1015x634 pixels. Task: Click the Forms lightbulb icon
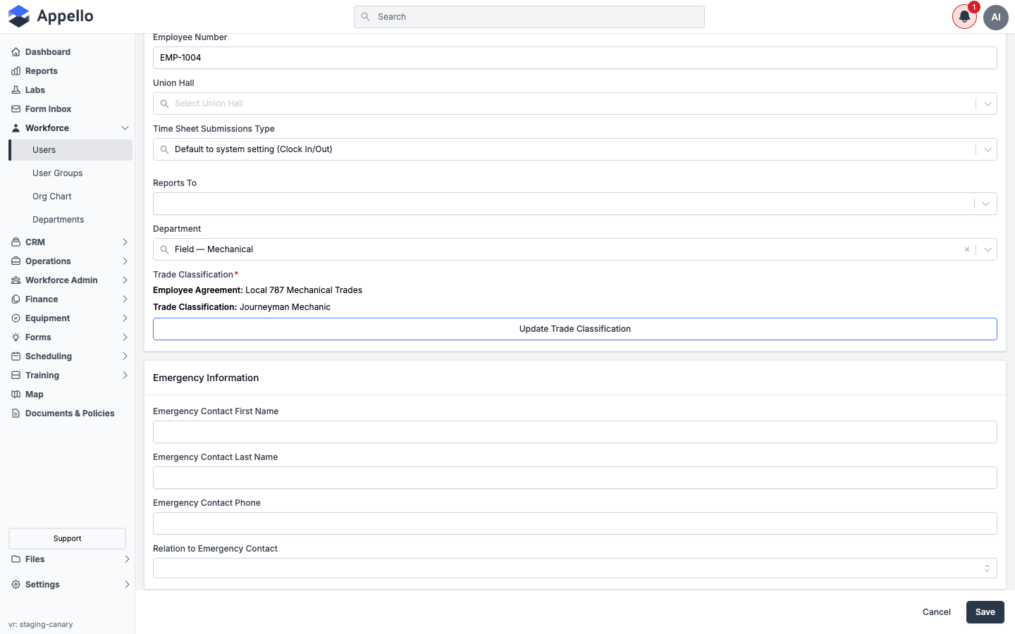pyautogui.click(x=16, y=337)
